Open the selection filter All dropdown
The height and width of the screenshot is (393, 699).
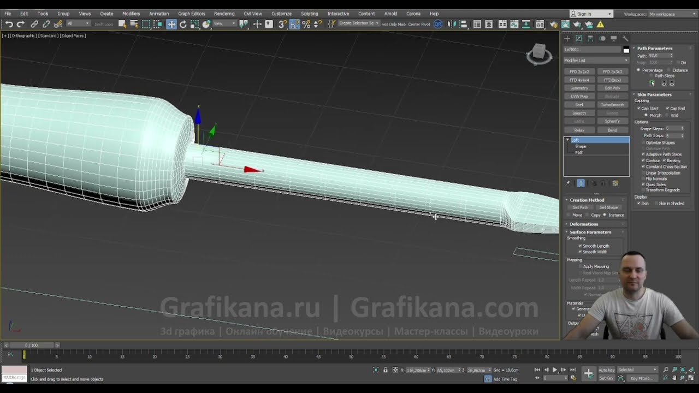tap(78, 24)
